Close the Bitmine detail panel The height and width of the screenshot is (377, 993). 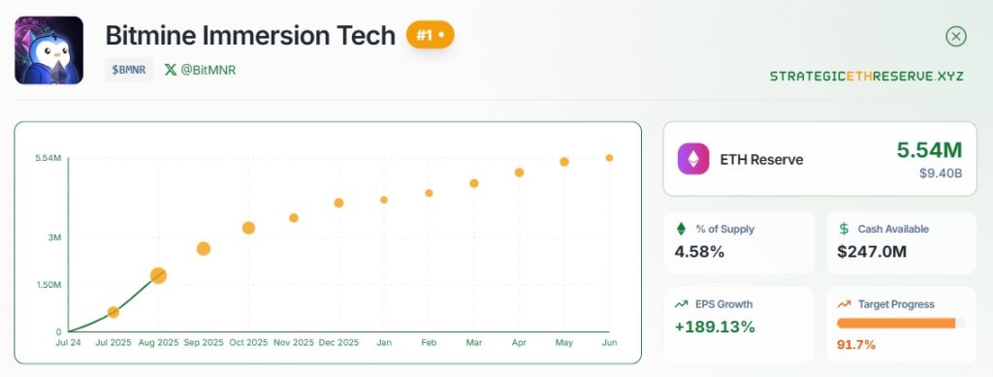coord(955,37)
